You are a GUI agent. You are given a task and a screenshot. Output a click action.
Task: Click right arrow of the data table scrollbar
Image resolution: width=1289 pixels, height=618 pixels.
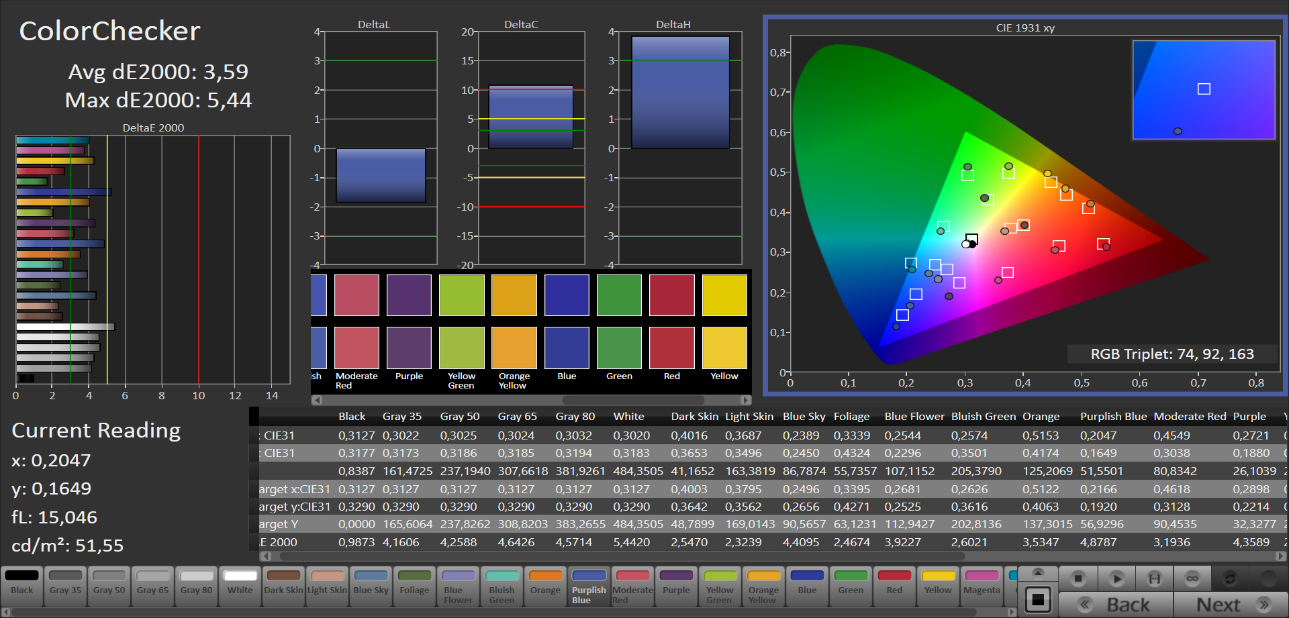1281,556
